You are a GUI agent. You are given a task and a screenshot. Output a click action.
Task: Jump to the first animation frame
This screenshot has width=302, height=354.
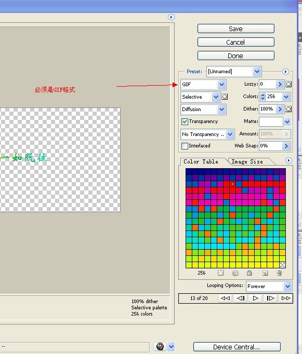coord(225,298)
